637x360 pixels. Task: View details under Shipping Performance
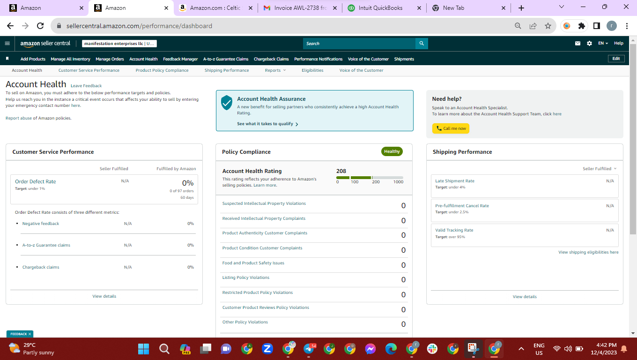525,297
